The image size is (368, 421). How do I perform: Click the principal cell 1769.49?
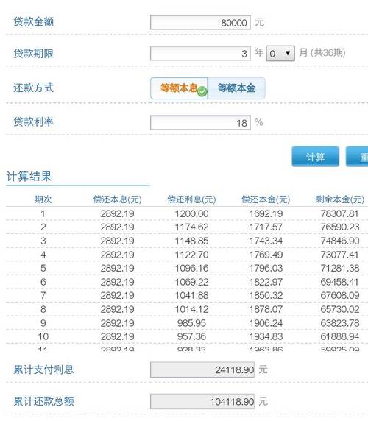tap(266, 255)
